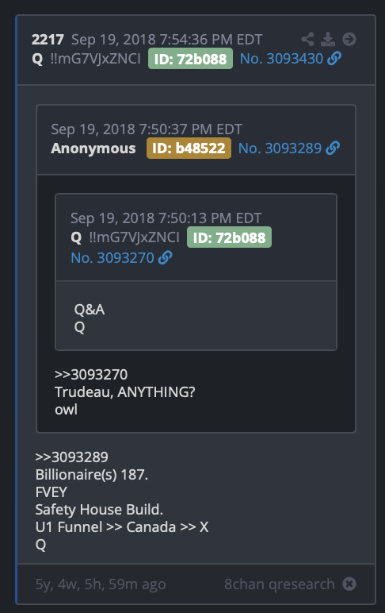Viewport: 385px width, 613px height.
Task: Click the >>3093289 reply reference
Action: pos(72,457)
